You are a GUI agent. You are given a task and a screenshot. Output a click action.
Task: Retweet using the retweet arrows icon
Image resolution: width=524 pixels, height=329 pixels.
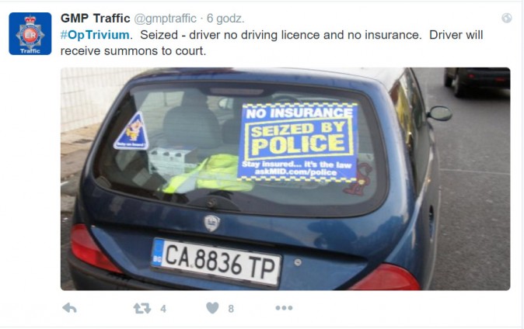[142, 308]
